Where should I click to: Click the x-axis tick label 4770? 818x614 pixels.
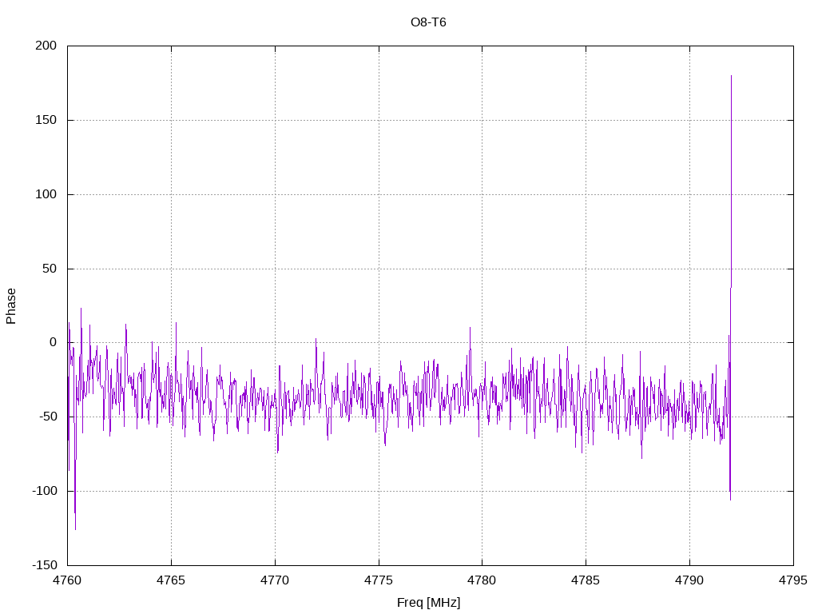[x=275, y=580]
